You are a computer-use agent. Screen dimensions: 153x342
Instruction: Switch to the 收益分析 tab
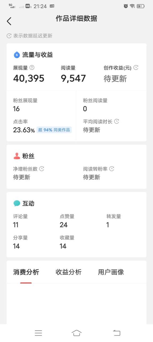(x=69, y=272)
